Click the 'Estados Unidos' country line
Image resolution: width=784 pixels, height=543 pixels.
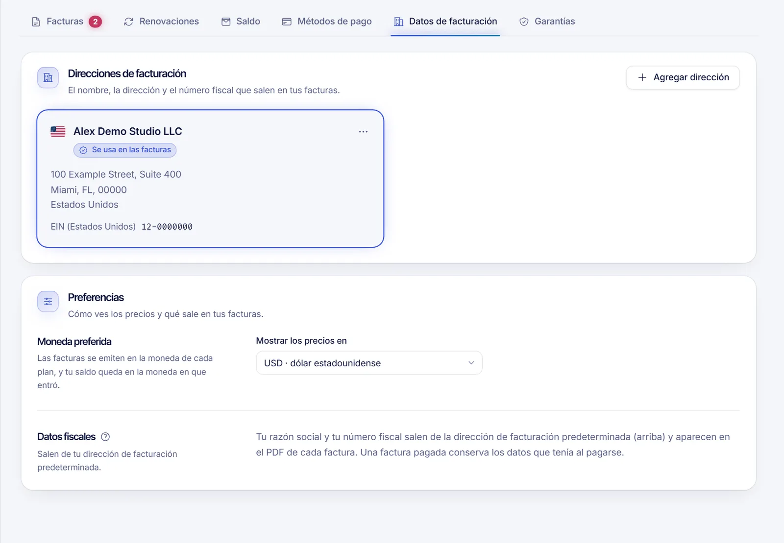tap(84, 205)
